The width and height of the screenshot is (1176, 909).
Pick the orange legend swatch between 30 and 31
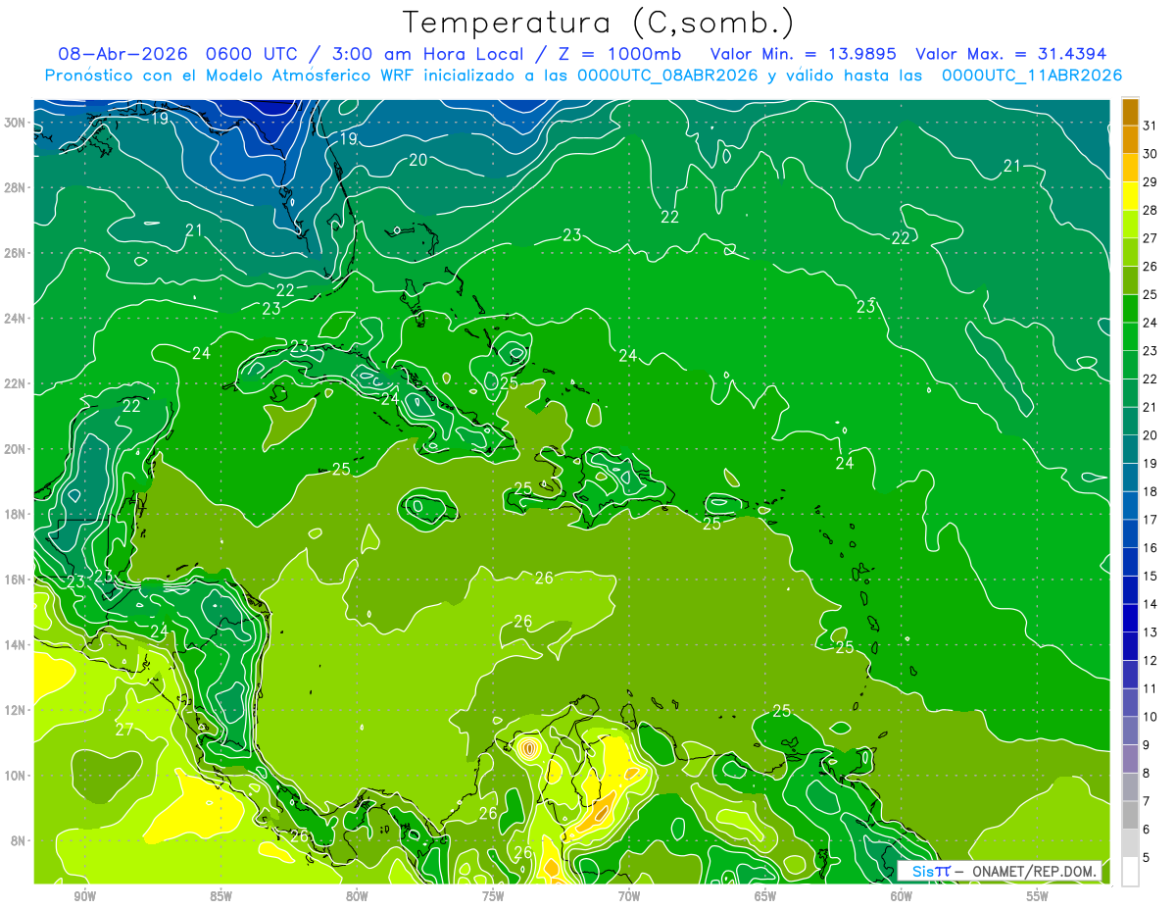point(1130,139)
